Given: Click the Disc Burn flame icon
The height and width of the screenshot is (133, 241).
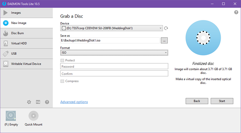Looking at the screenshot, I should (6, 33).
